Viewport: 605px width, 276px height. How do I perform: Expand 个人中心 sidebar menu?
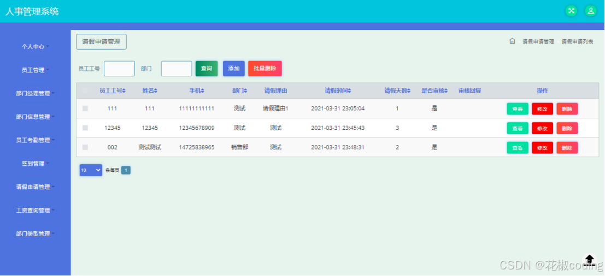35,46
